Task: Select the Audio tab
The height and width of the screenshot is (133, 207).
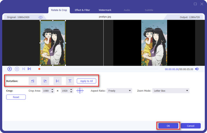Action: pos(127,10)
